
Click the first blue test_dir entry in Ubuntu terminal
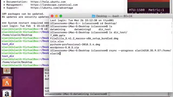(x=8, y=44)
